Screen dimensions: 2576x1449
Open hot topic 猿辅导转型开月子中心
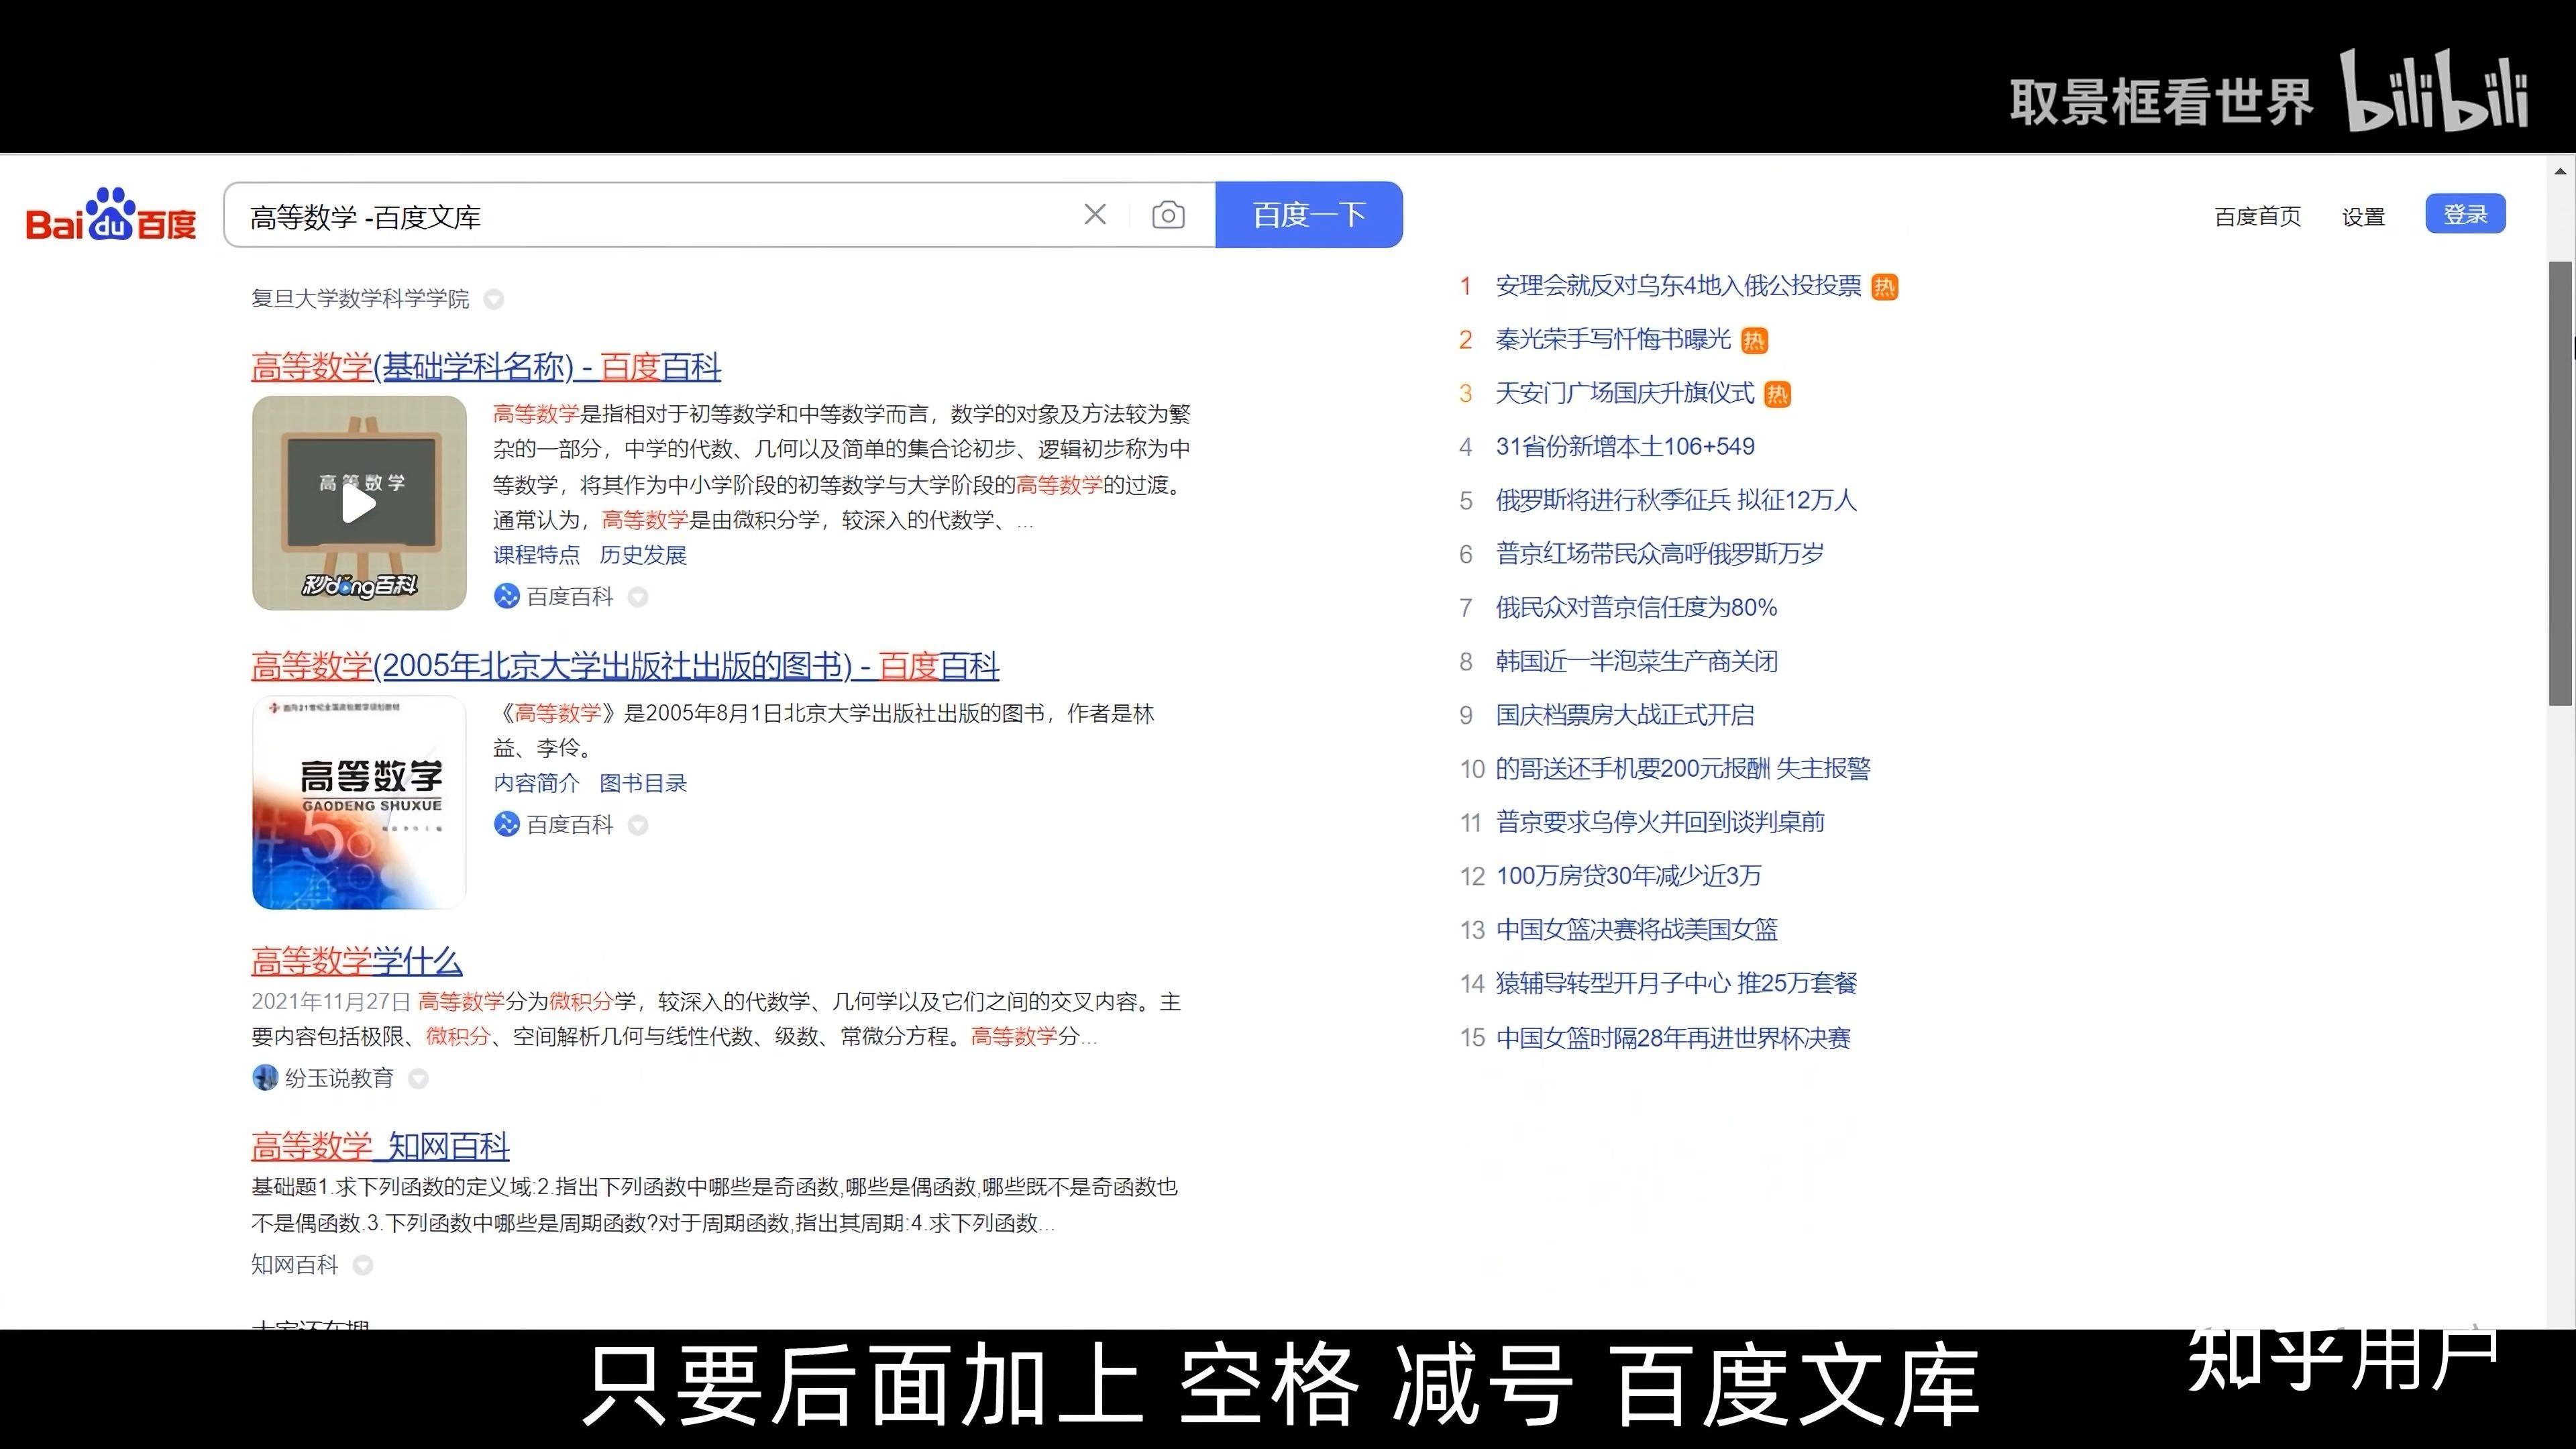pyautogui.click(x=1676, y=983)
